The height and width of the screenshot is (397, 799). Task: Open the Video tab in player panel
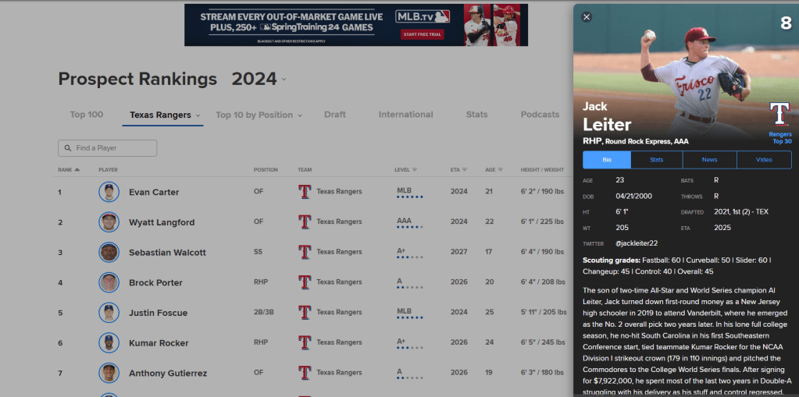(x=763, y=160)
